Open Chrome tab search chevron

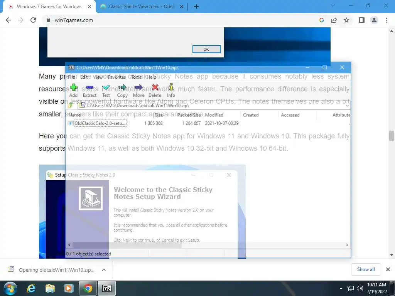(x=333, y=5)
